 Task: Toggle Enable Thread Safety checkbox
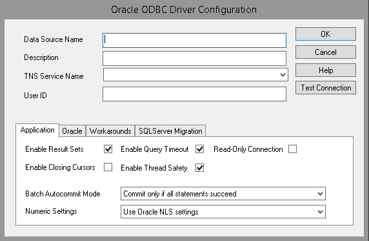[x=199, y=168]
